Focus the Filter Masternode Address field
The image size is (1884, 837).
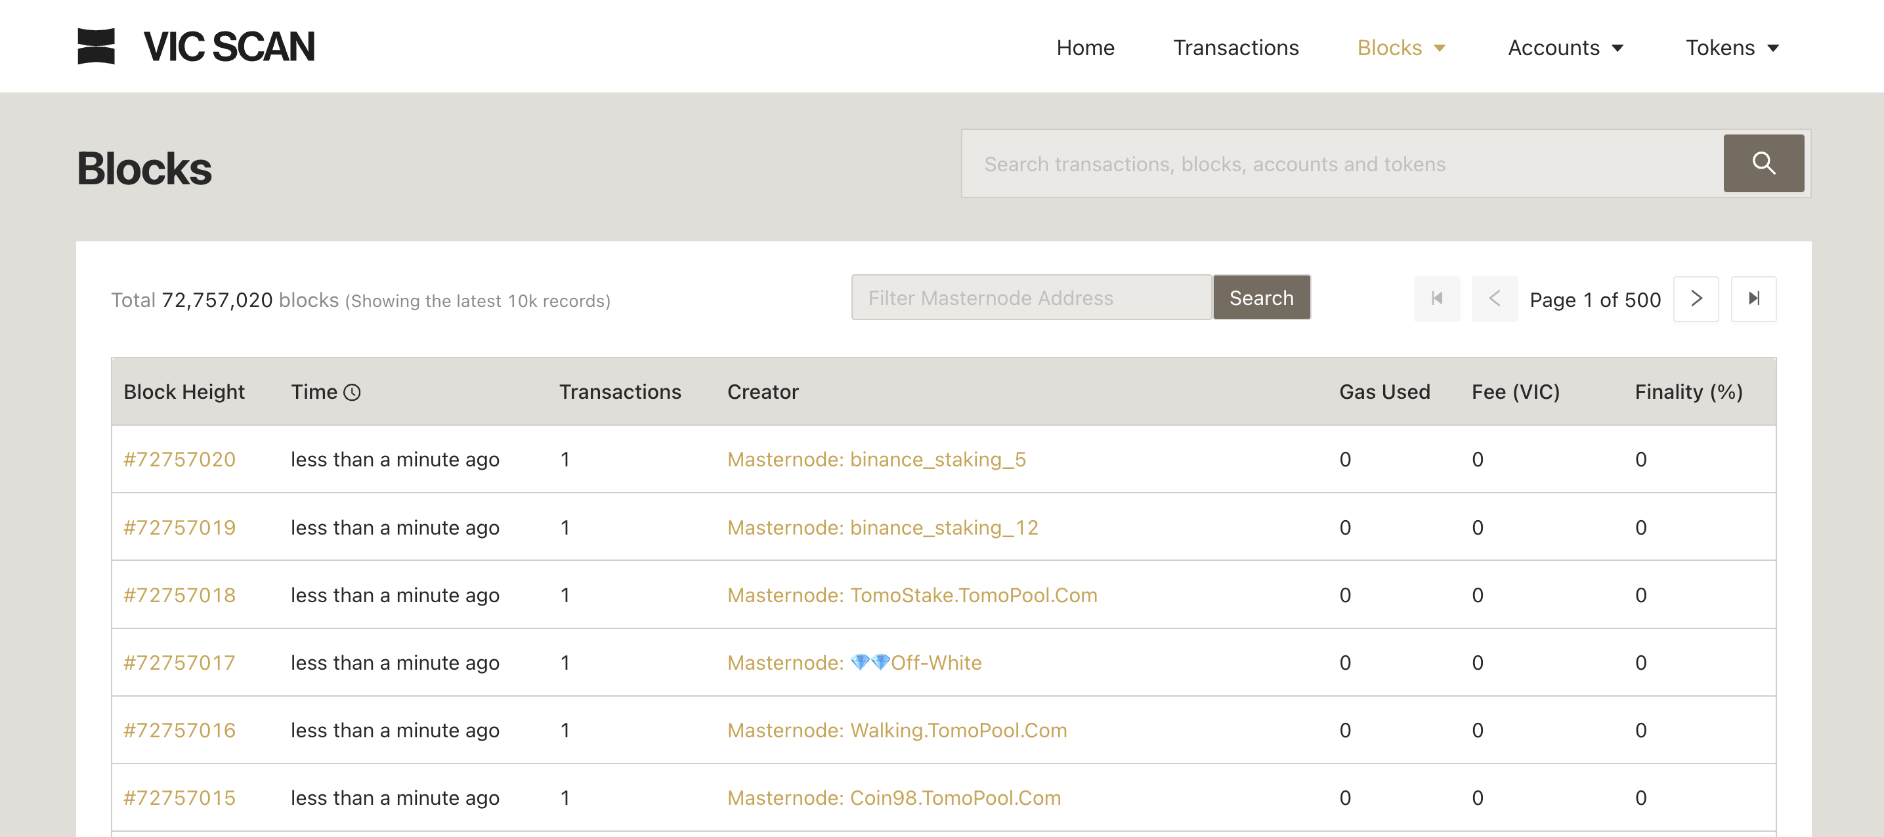pyautogui.click(x=1031, y=298)
